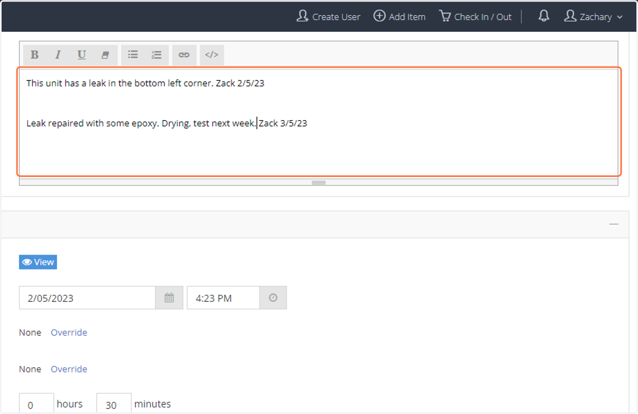Switch to code view in editor
638x414 pixels.
[x=212, y=55]
